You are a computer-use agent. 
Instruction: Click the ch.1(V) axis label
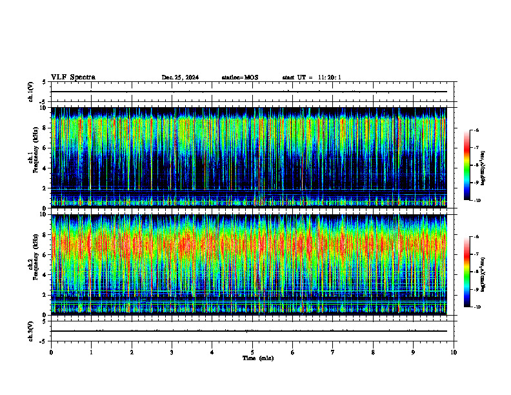pos(31,92)
